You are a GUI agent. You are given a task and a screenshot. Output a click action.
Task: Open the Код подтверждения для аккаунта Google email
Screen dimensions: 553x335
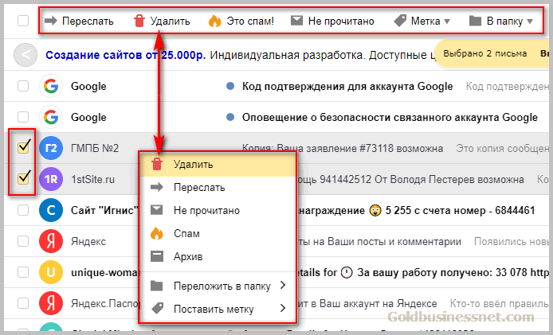pyautogui.click(x=347, y=86)
